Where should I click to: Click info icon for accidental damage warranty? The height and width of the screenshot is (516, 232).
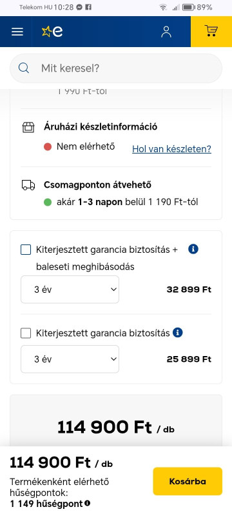(193, 249)
